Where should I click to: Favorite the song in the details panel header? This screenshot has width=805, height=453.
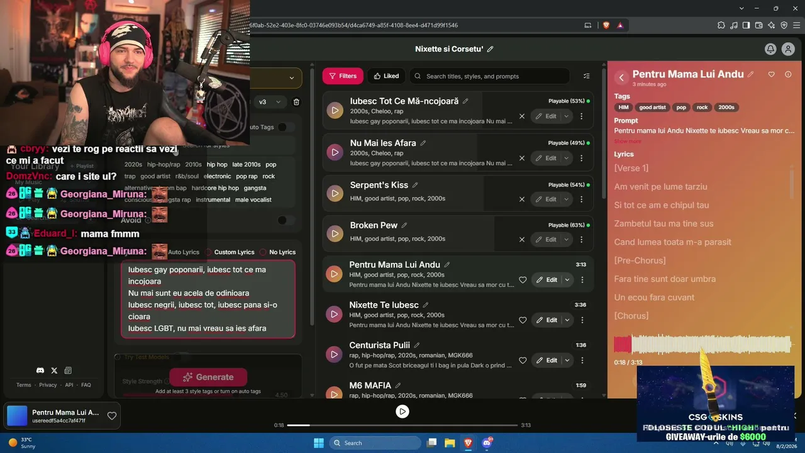click(x=772, y=74)
